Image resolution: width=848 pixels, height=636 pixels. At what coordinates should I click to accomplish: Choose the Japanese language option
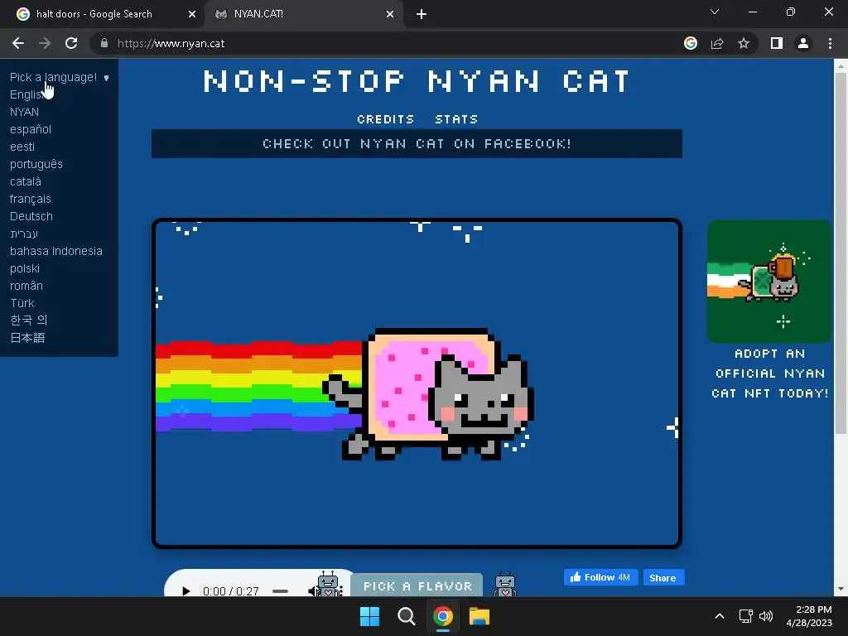[27, 338]
